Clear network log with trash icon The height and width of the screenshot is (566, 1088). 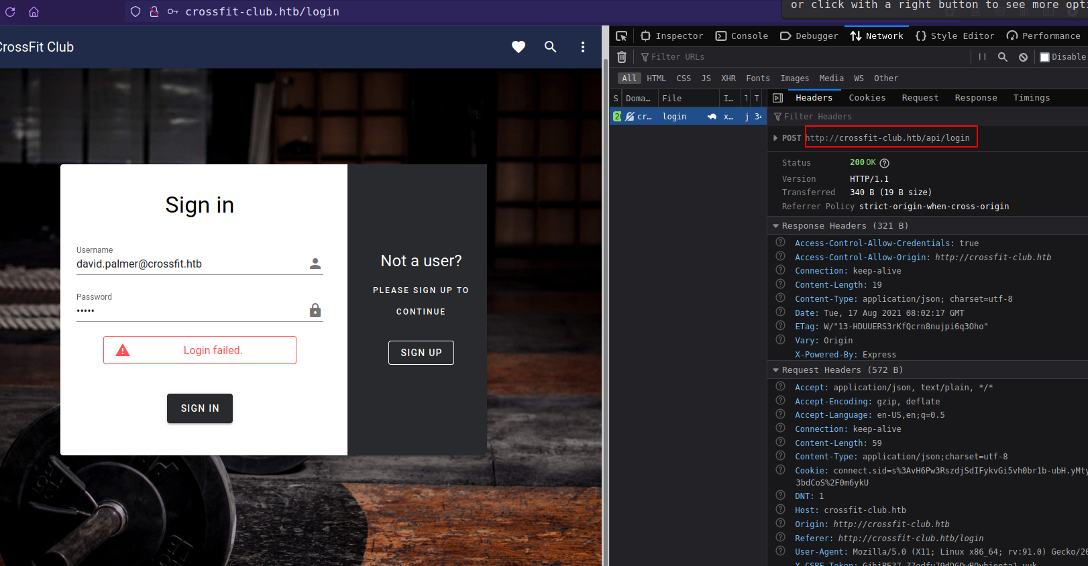[x=622, y=57]
